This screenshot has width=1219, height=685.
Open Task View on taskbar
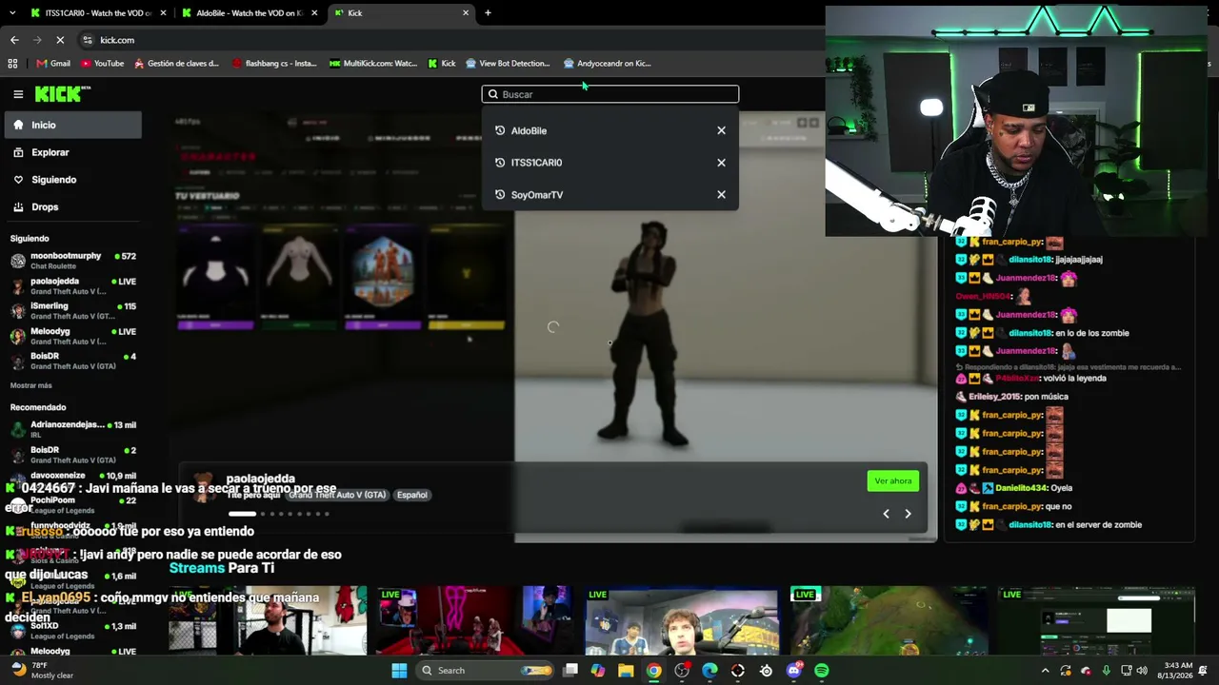[x=570, y=671]
